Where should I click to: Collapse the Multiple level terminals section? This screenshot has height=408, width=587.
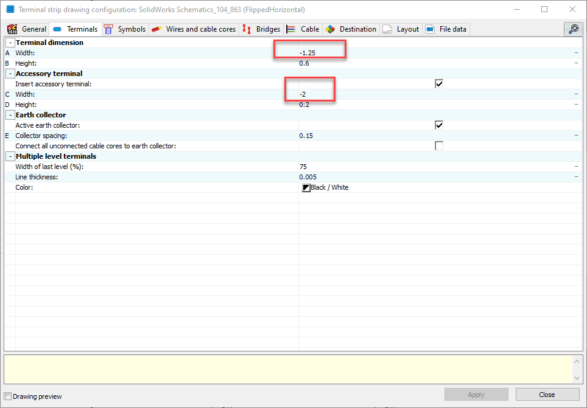click(10, 156)
